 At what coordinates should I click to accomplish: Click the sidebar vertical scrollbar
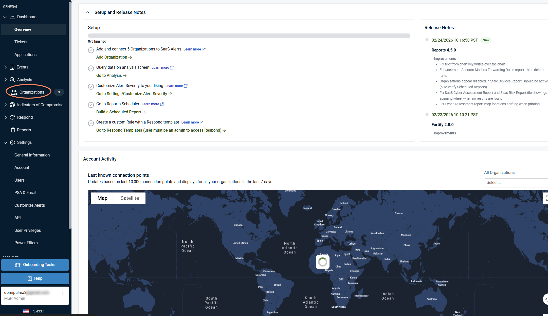[70, 114]
